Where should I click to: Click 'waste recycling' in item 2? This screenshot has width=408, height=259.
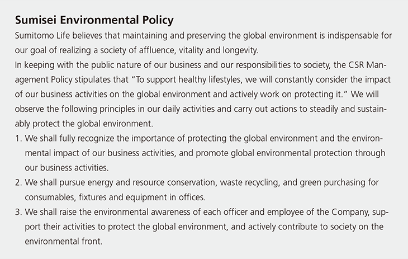(x=250, y=182)
